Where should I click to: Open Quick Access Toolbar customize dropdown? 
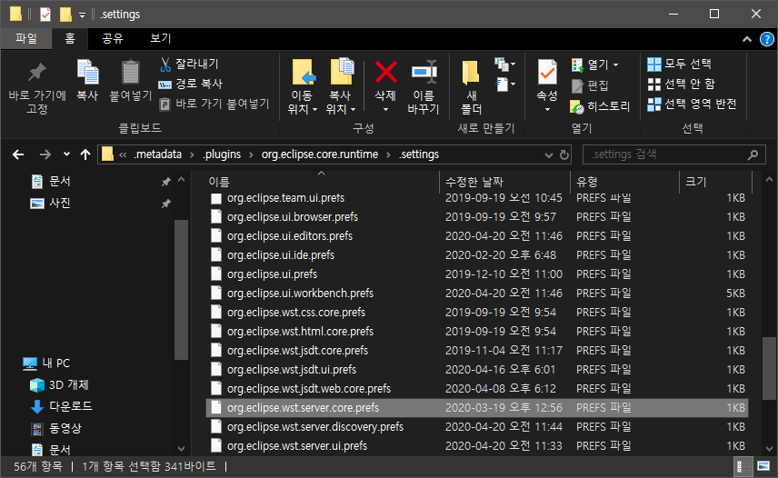(x=82, y=15)
